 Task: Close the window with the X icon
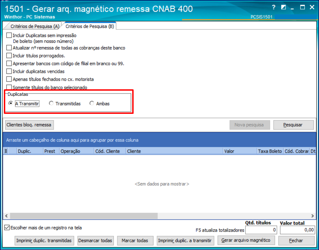coord(312,7)
